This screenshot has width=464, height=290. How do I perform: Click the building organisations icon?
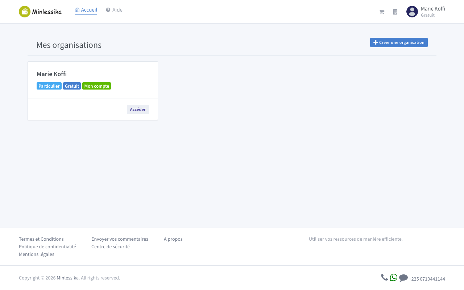point(395,12)
